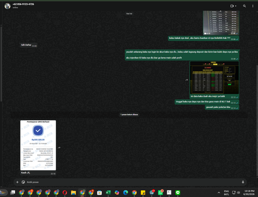Open the chat menu with three dots
The image size is (258, 197).
(253, 6)
